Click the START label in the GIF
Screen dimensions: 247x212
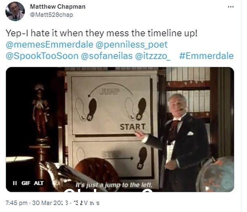coord(132,127)
